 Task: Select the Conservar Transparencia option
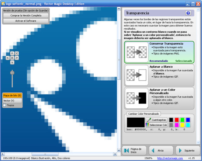(x=159, y=52)
